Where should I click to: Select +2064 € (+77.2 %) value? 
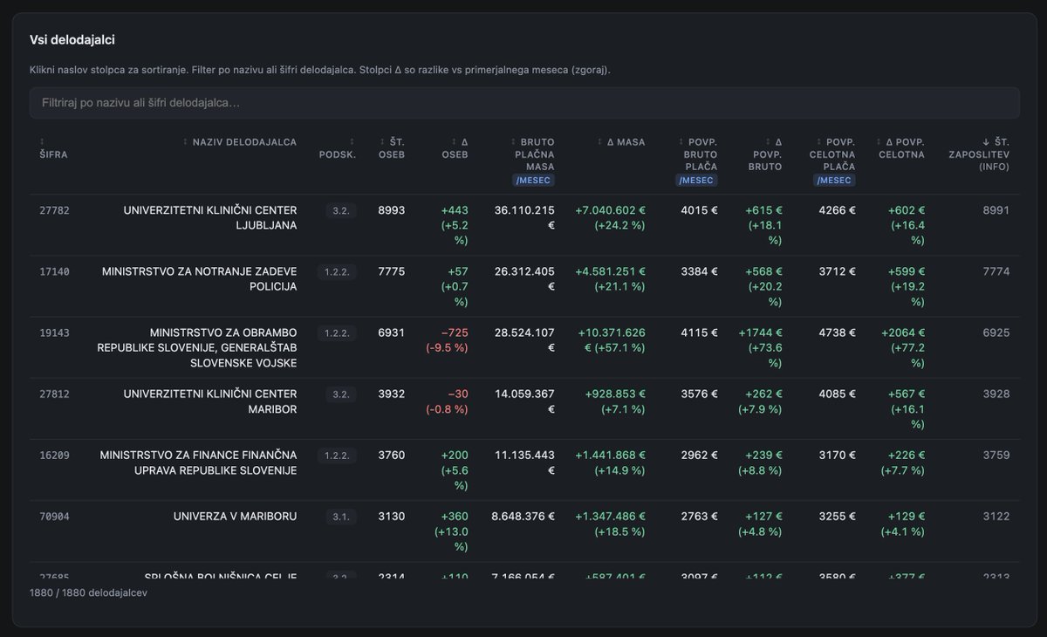902,347
